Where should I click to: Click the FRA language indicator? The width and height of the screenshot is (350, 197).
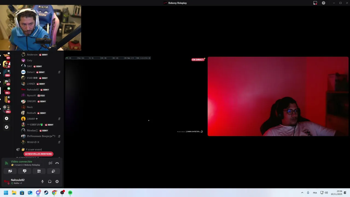pyautogui.click(x=315, y=193)
